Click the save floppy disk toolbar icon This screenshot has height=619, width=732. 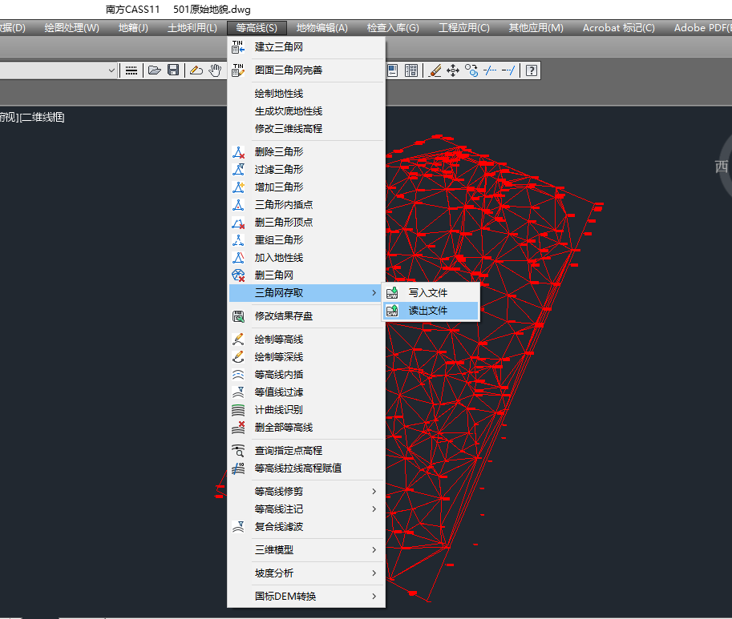coord(172,70)
